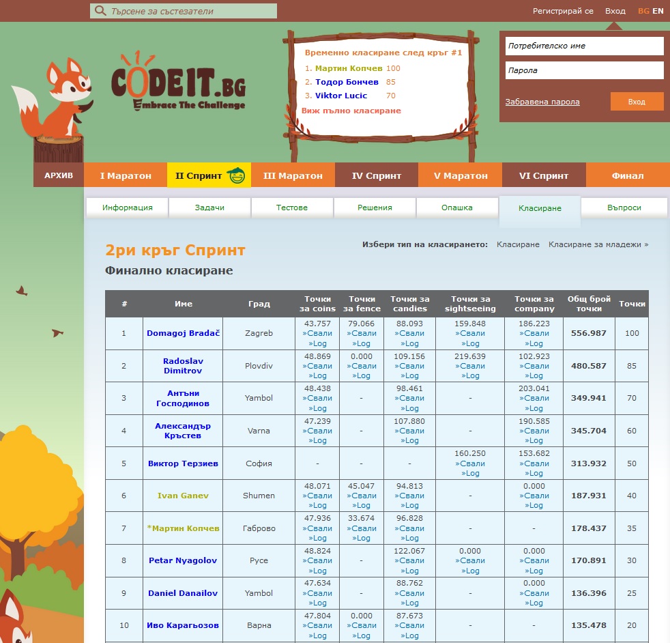Open the III Маратон round tab

293,175
